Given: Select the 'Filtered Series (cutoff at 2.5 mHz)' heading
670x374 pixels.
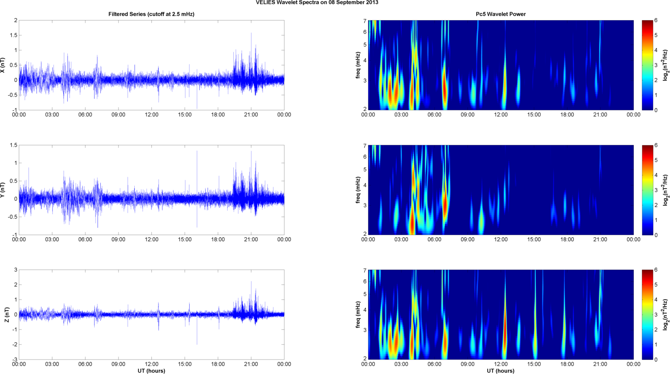Looking at the screenshot, I should click(x=151, y=14).
